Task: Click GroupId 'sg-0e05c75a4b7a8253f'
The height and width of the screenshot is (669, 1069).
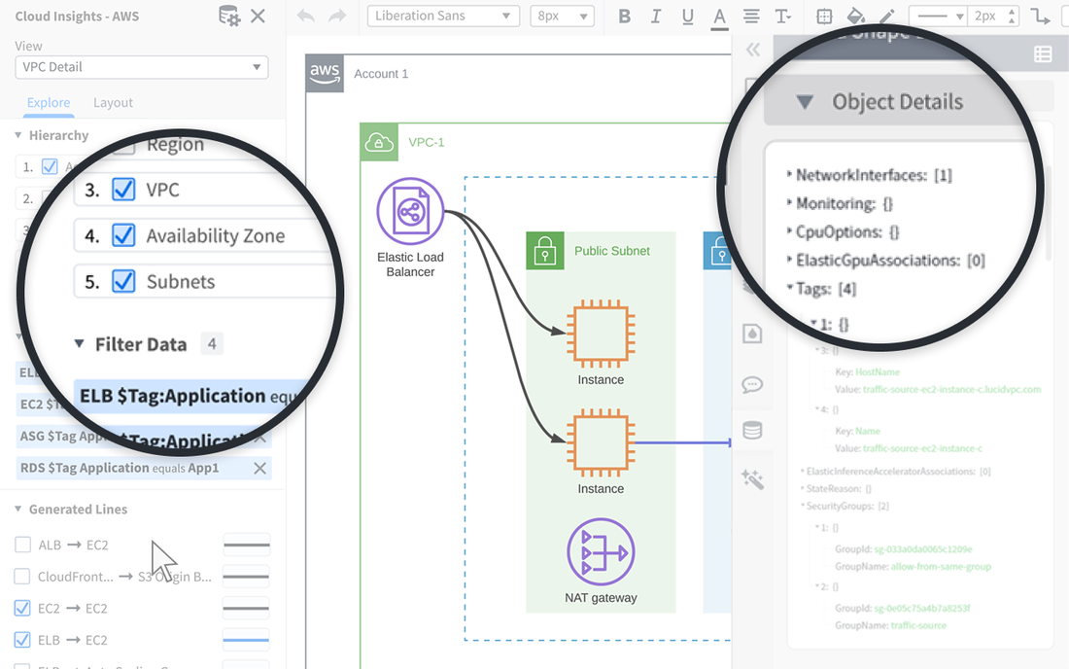Action: pyautogui.click(x=921, y=608)
